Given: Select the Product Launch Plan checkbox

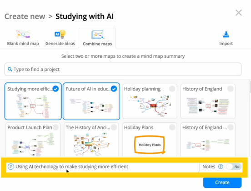Looking at the screenshot, I should [x=55, y=127].
